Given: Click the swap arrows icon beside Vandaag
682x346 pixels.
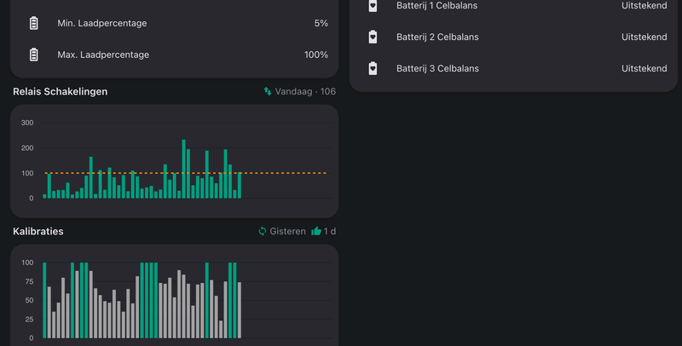Looking at the screenshot, I should [268, 91].
